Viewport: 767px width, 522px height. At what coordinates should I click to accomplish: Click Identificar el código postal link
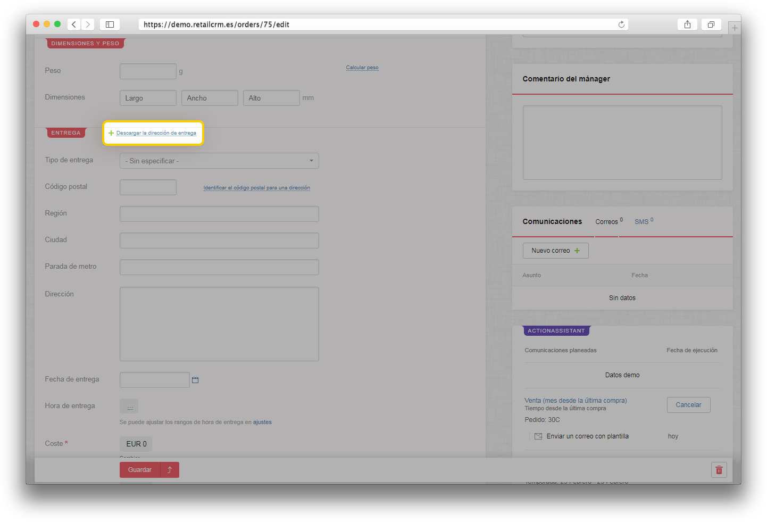[256, 188]
